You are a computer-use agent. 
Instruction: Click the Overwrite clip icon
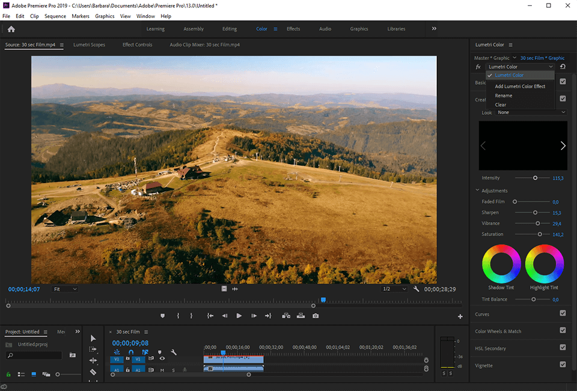tap(300, 315)
